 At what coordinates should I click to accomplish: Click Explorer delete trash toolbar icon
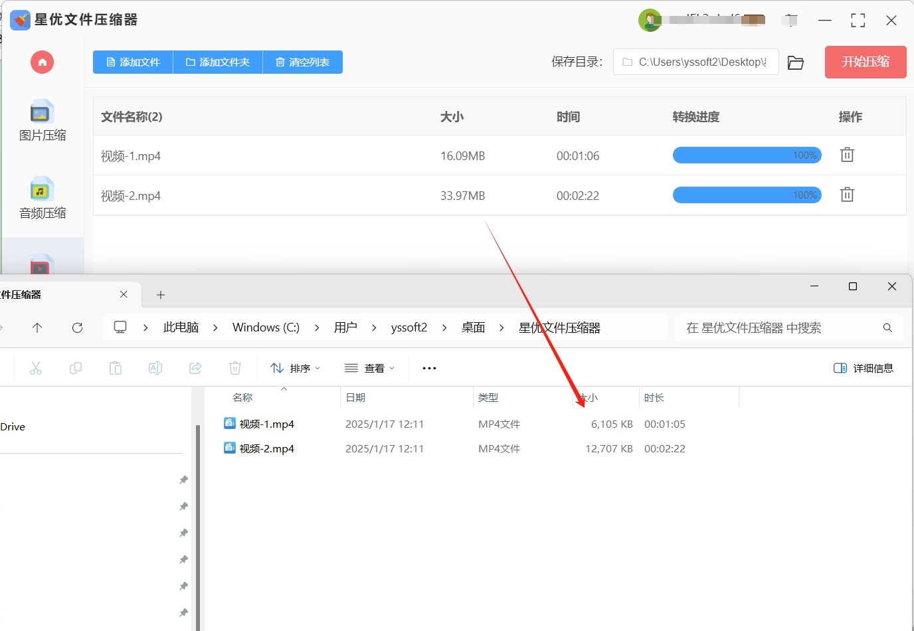point(235,368)
